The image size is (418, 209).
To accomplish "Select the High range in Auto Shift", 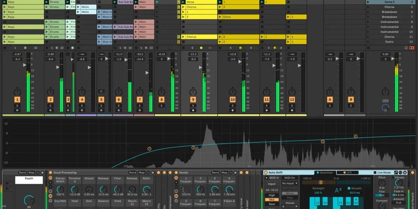I will pyautogui.click(x=272, y=195).
